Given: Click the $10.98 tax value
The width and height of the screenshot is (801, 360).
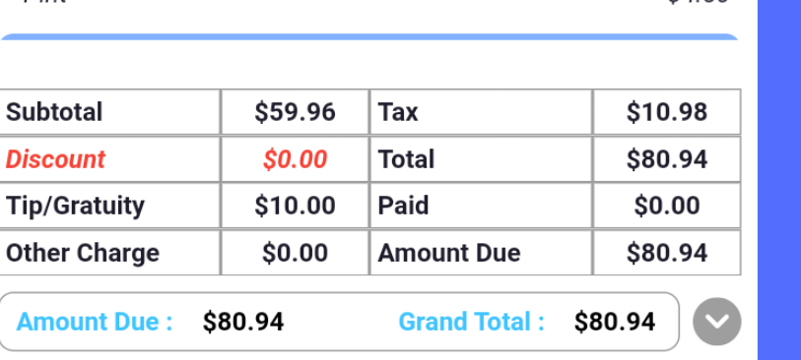Looking at the screenshot, I should (x=667, y=112).
